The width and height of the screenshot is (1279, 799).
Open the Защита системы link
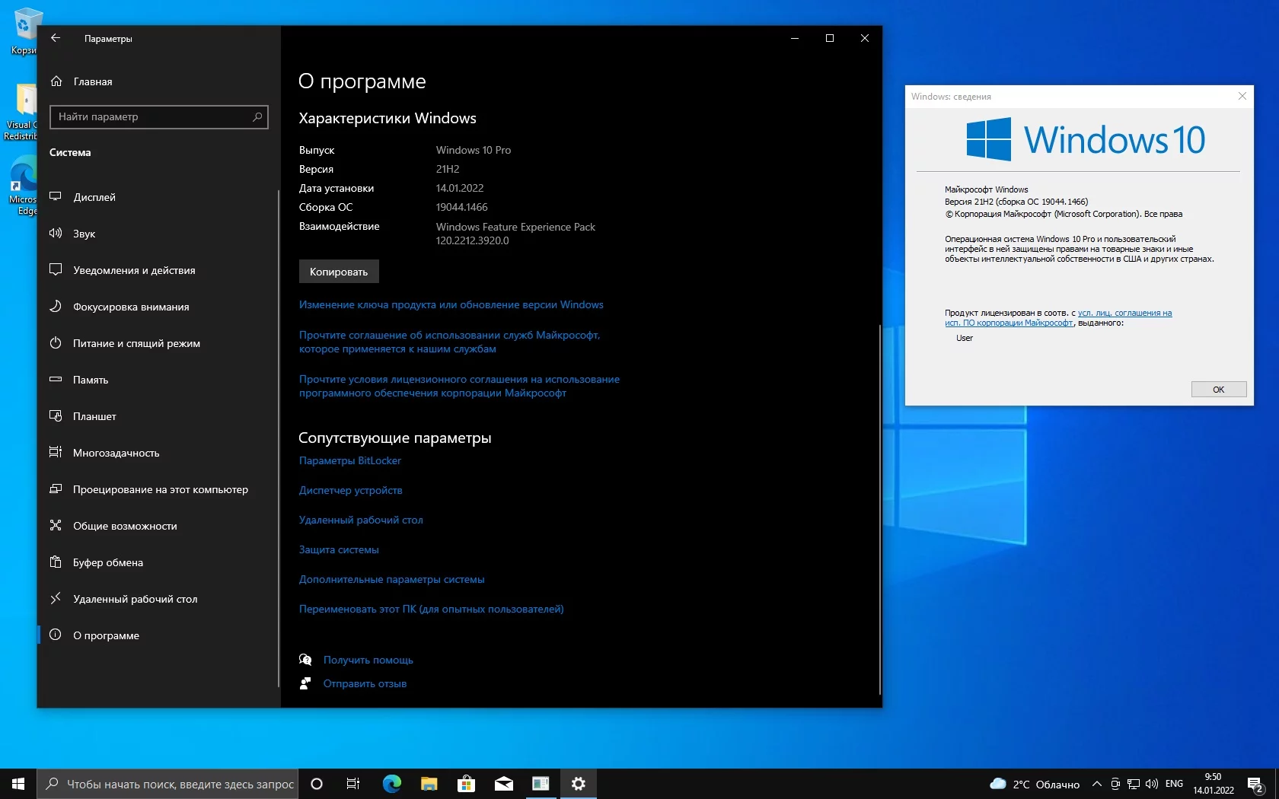(338, 549)
